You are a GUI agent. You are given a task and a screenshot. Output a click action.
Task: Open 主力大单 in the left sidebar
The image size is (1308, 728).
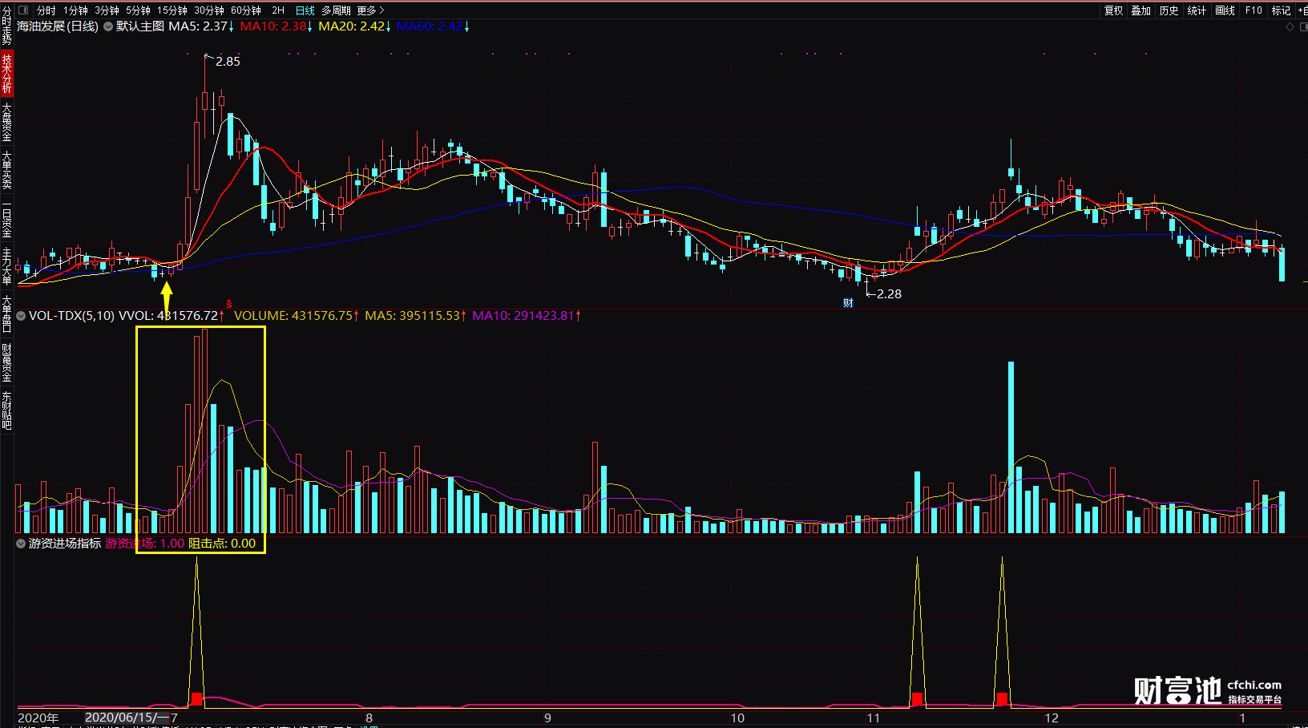coord(6,266)
